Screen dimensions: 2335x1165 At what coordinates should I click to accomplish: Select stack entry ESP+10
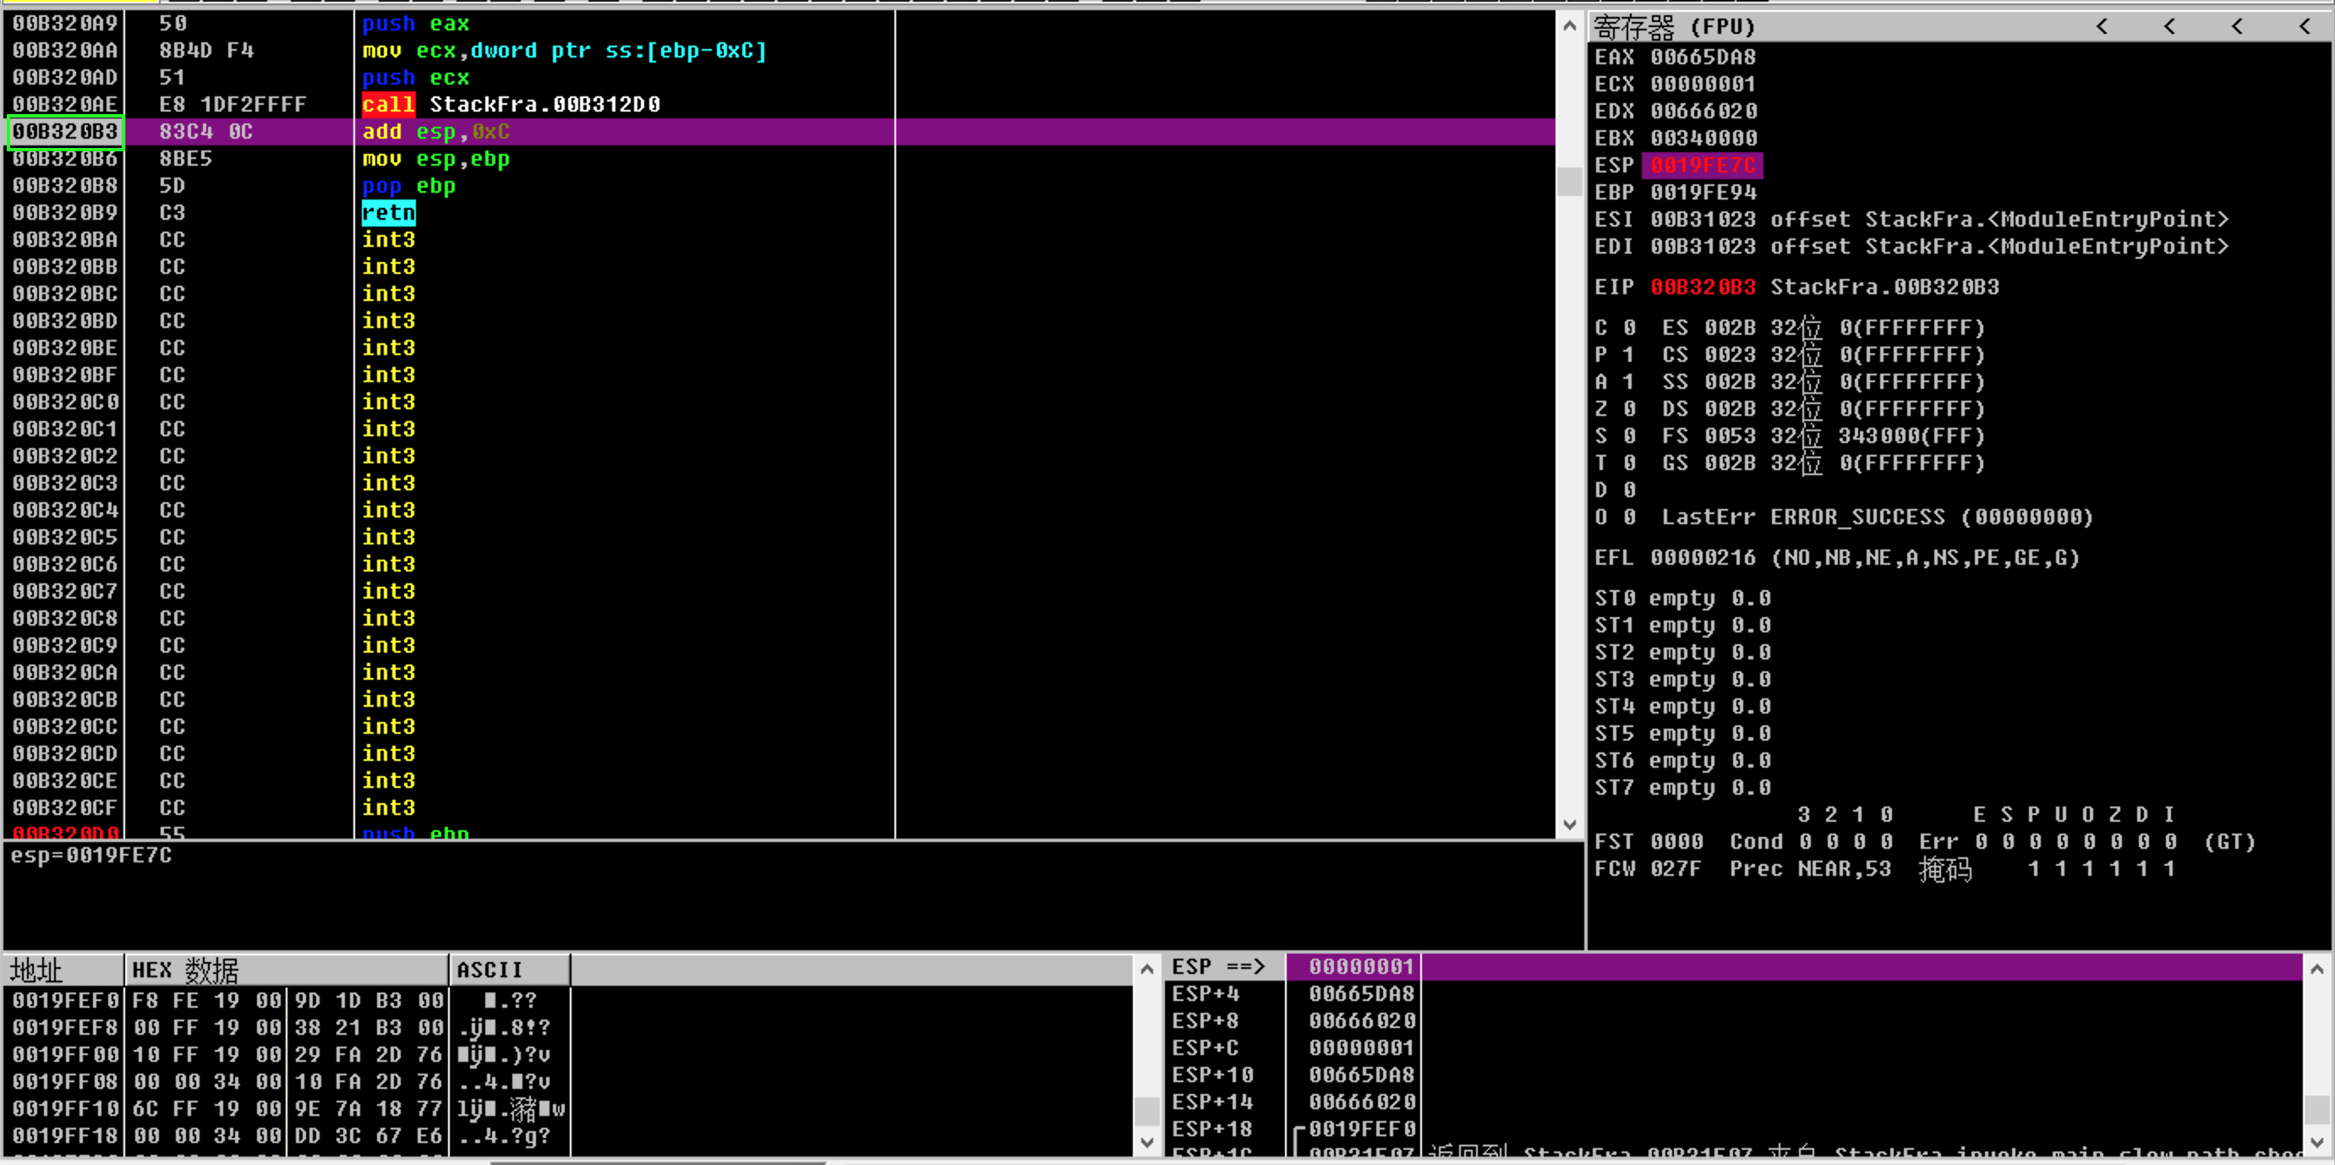point(1734,1075)
